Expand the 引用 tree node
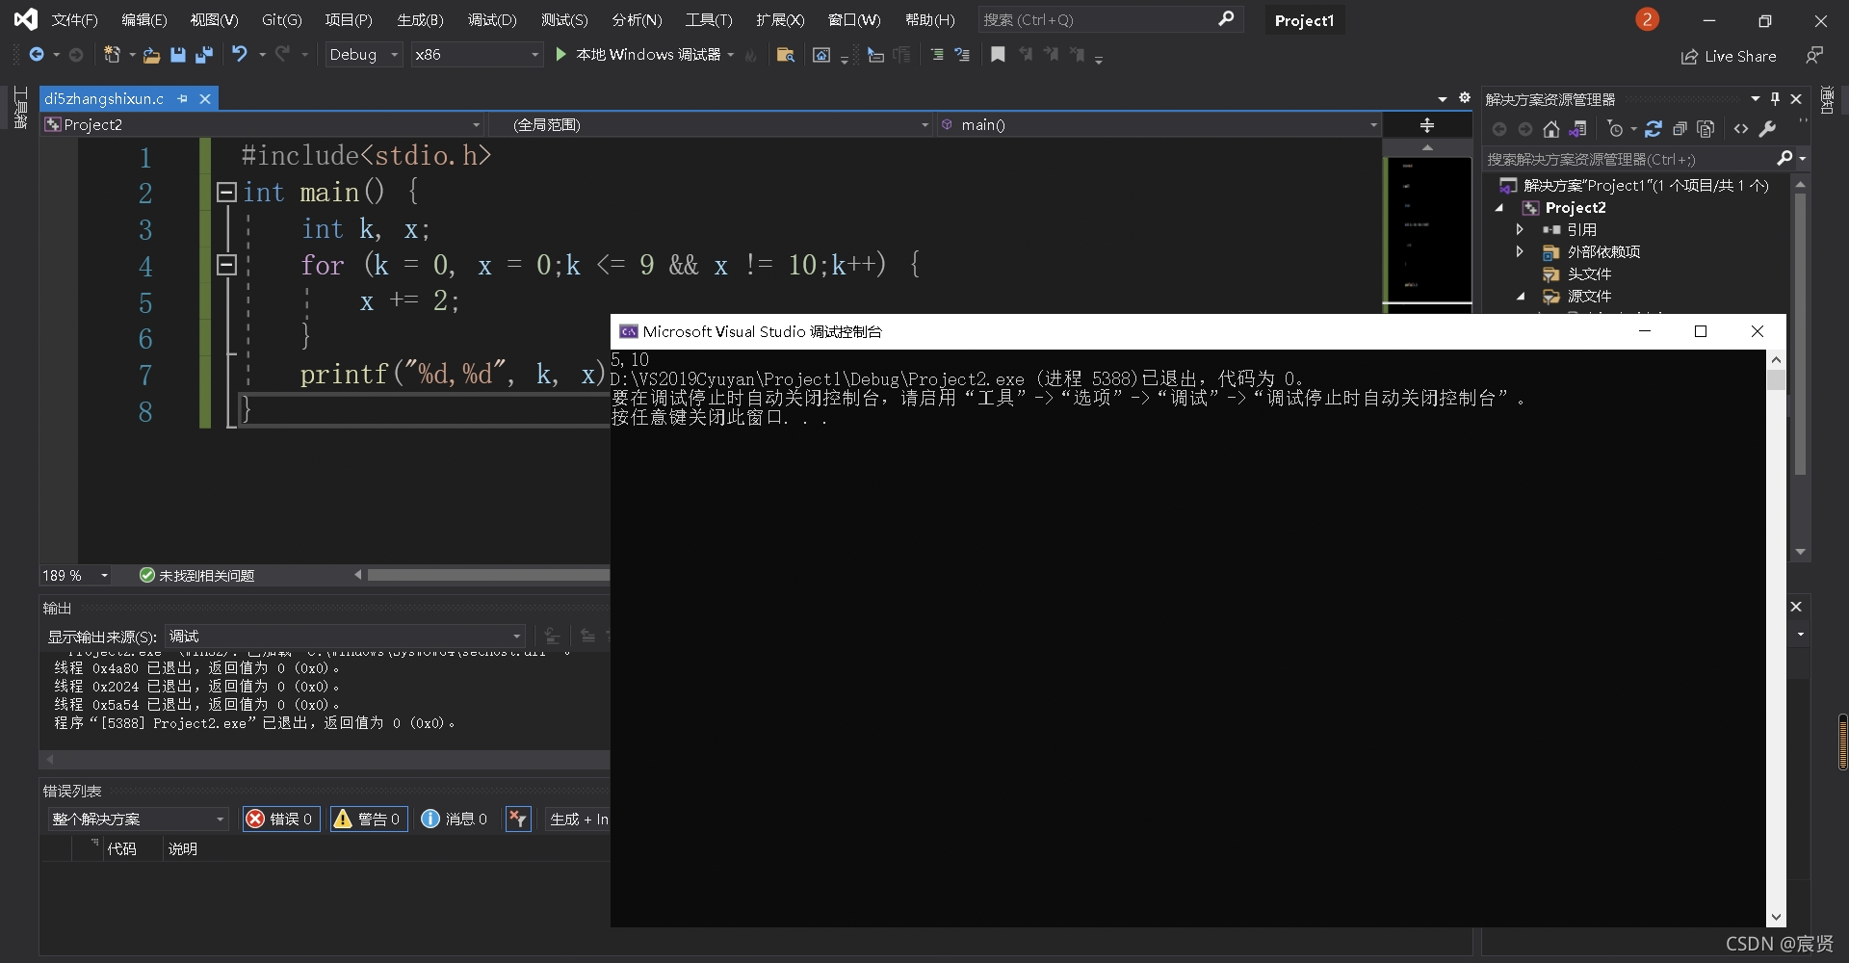This screenshot has height=963, width=1849. 1520,229
